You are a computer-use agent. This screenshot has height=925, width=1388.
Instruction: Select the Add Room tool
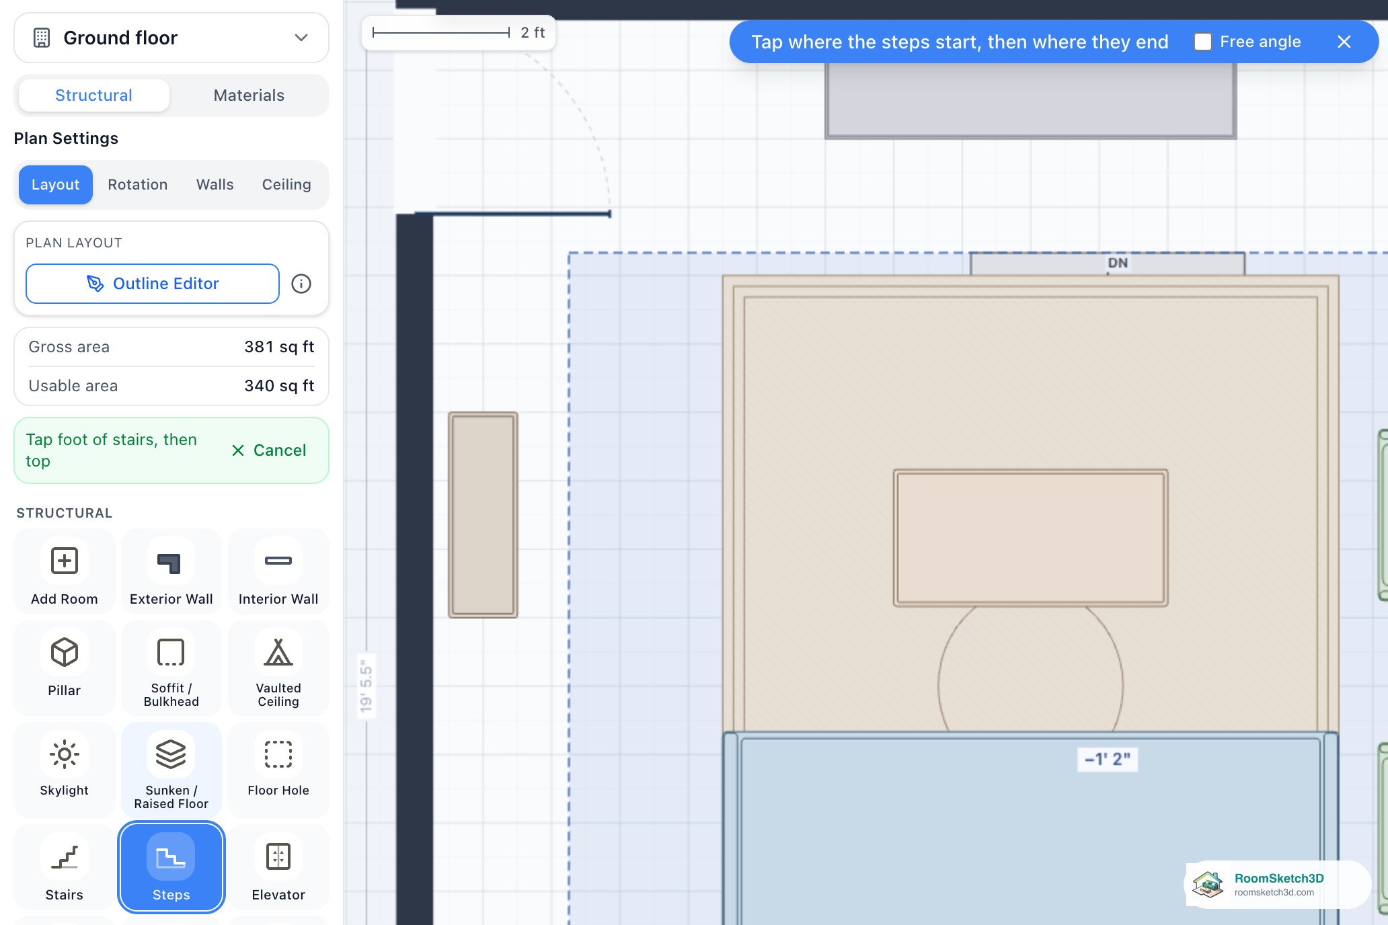(64, 571)
